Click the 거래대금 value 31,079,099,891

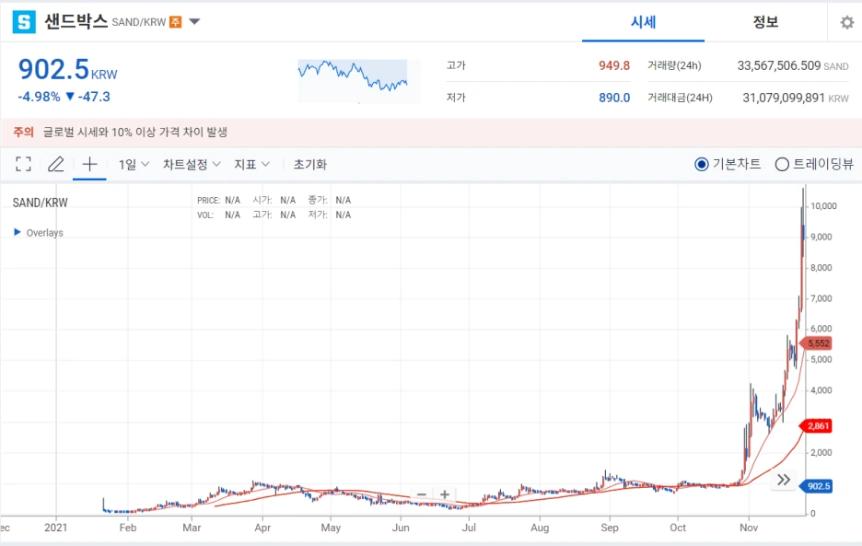[x=784, y=98]
